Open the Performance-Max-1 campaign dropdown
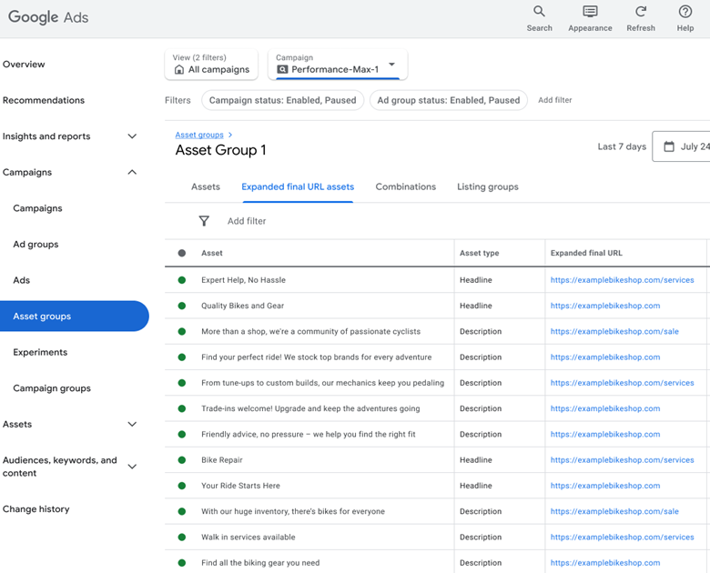This screenshot has height=573, width=710. 392,65
